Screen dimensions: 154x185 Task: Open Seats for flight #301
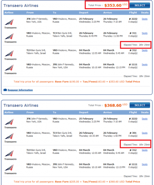(145, 133)
